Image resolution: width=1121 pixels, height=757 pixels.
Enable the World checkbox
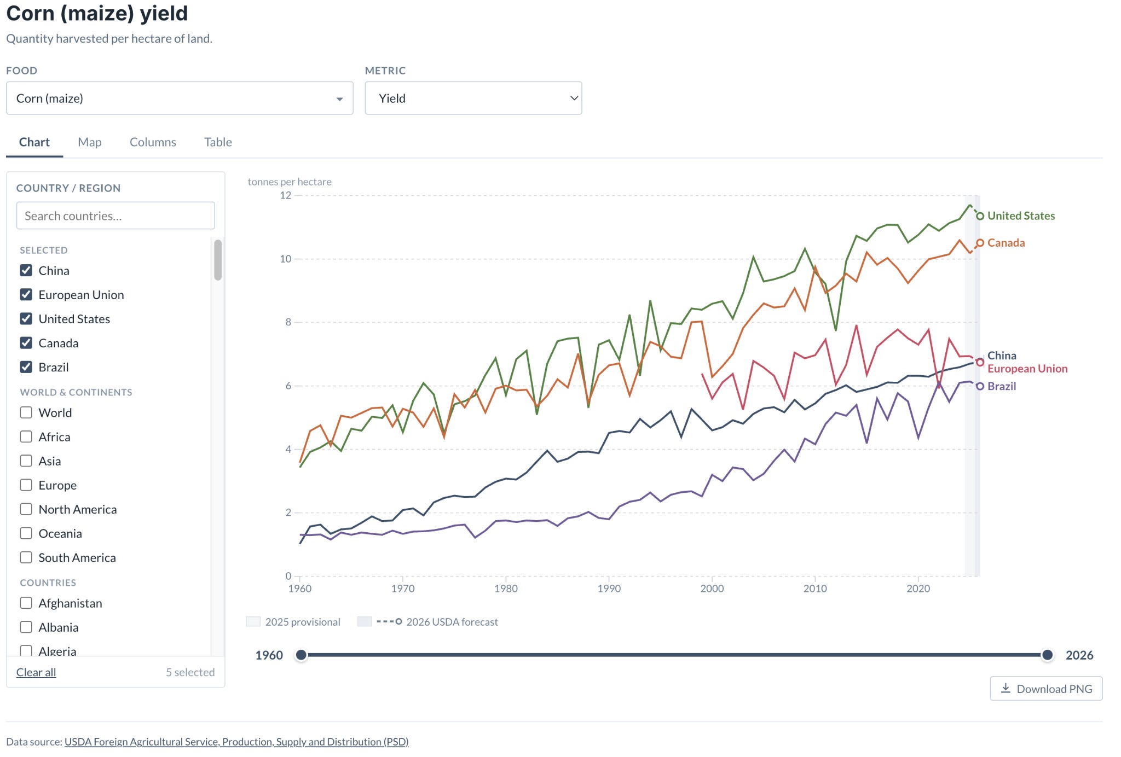pyautogui.click(x=26, y=412)
